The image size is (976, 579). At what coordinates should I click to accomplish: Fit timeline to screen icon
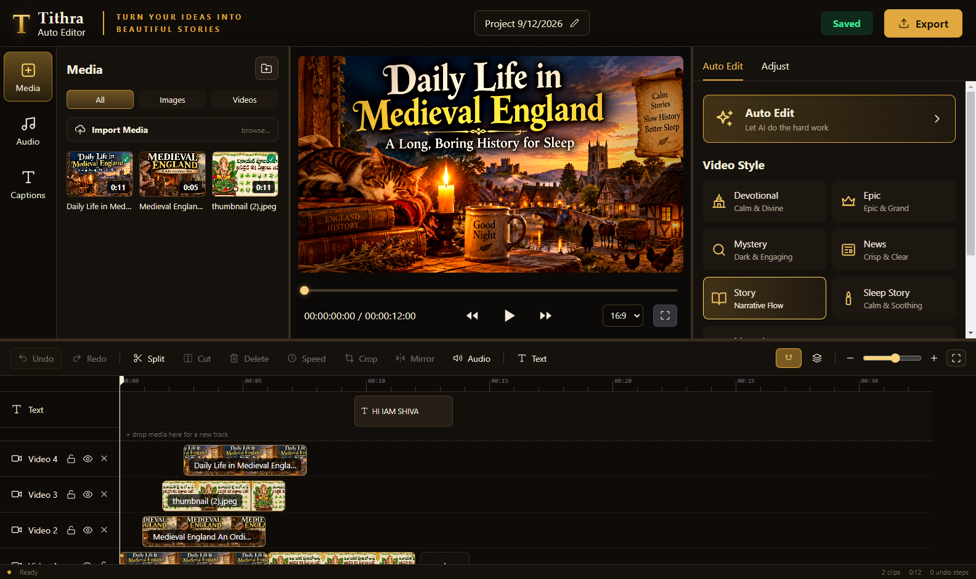click(x=956, y=358)
